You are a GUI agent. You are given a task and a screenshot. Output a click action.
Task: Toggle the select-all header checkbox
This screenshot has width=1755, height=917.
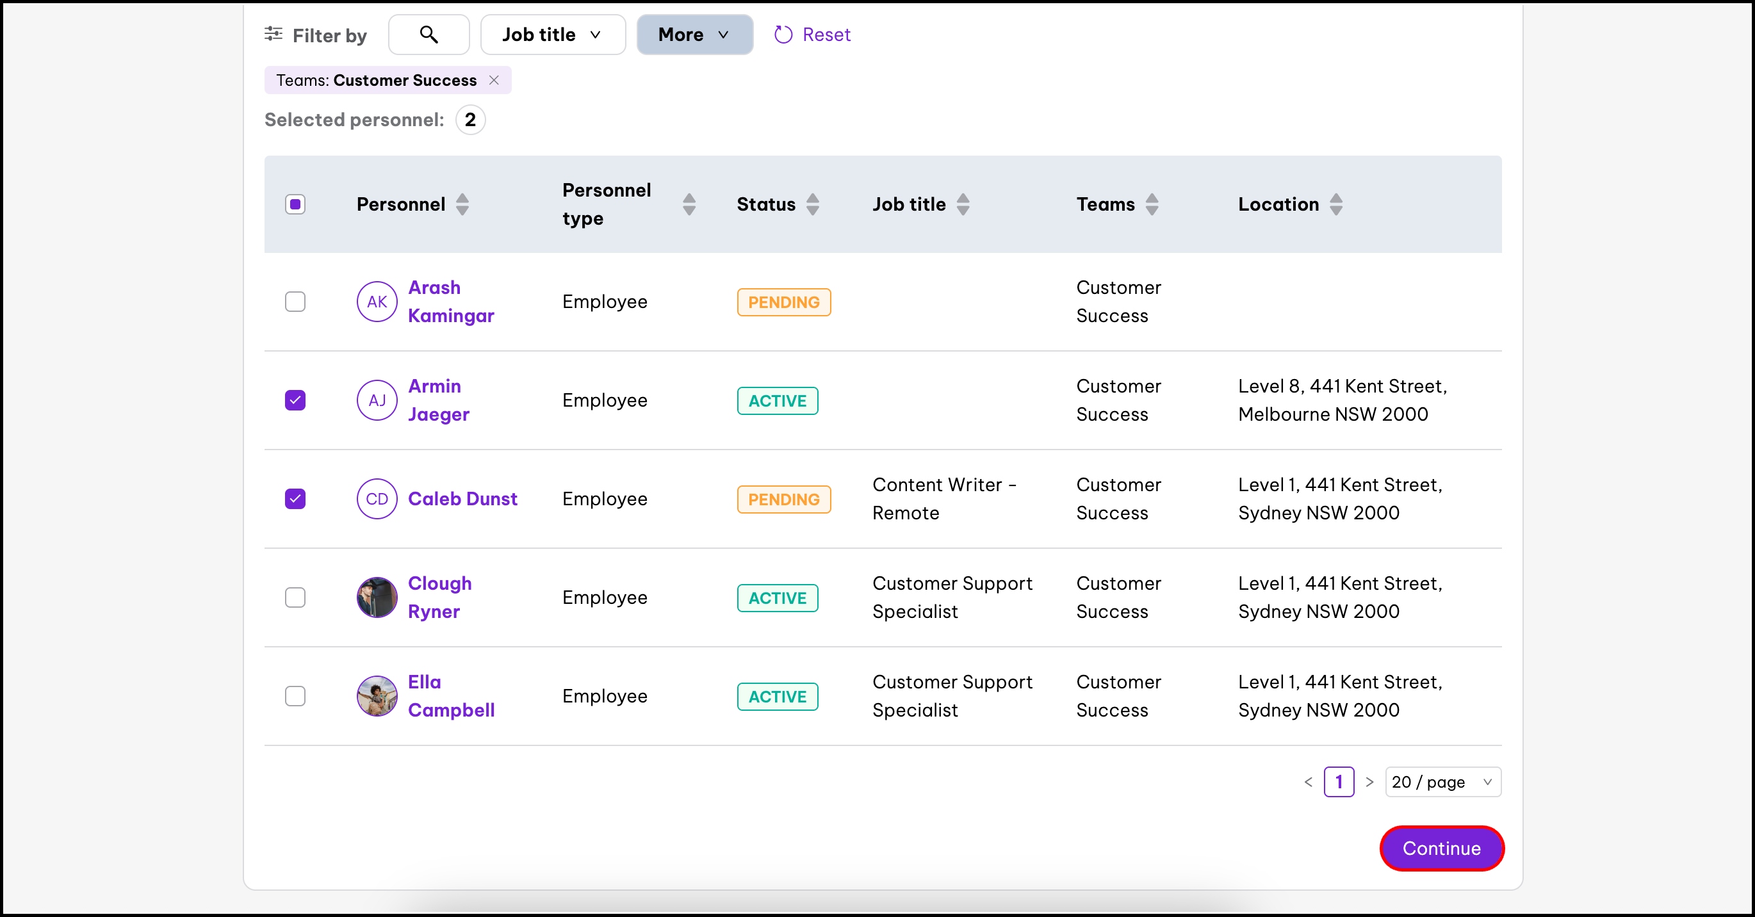(x=295, y=204)
